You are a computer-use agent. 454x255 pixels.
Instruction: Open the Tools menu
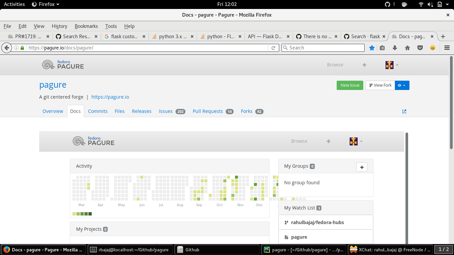tap(111, 26)
